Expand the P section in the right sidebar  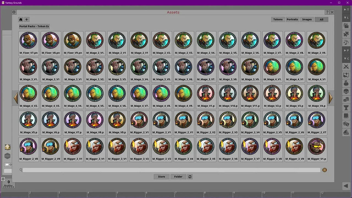[346, 50]
